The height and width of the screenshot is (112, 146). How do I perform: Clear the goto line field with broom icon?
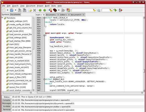coord(111,10)
